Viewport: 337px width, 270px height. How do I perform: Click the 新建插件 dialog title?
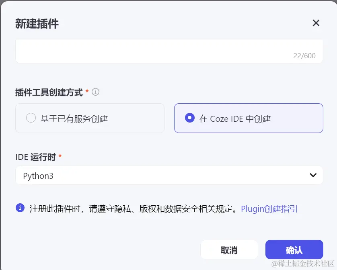(x=37, y=24)
